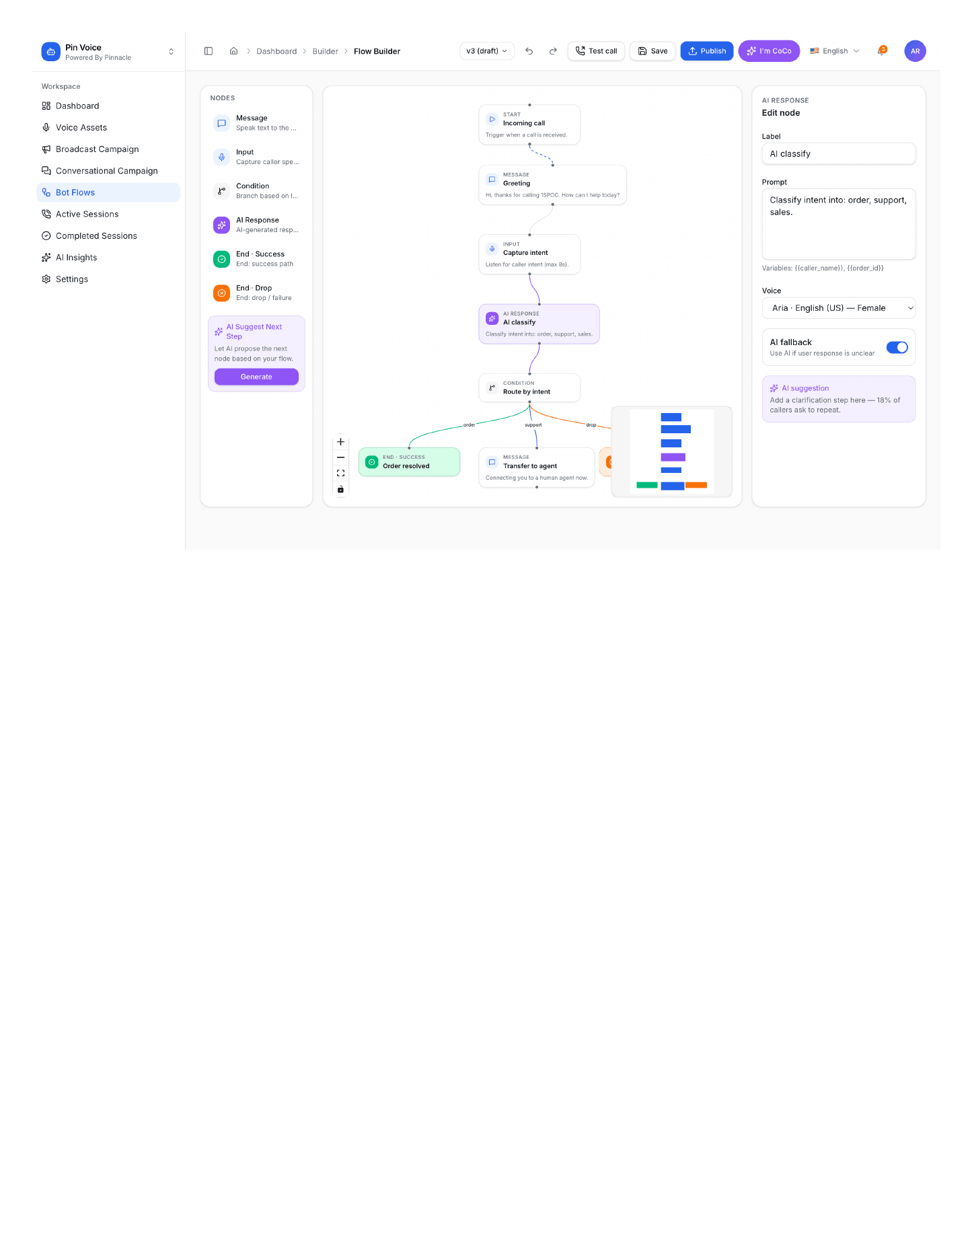Open the I'm CoCo assistant

(x=769, y=51)
